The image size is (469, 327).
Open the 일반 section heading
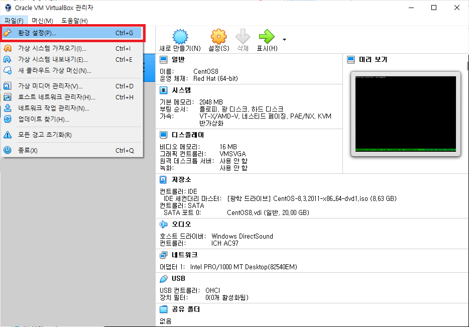pos(178,60)
